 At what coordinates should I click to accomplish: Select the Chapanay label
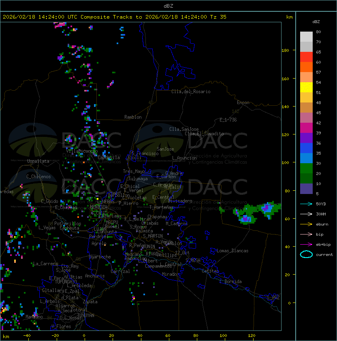click(157, 217)
